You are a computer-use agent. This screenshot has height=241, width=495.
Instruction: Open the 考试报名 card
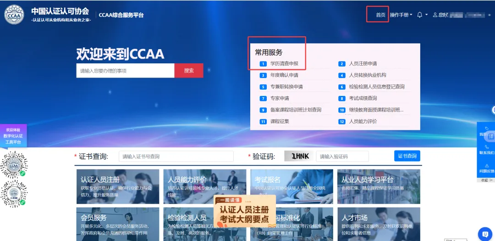click(291, 186)
